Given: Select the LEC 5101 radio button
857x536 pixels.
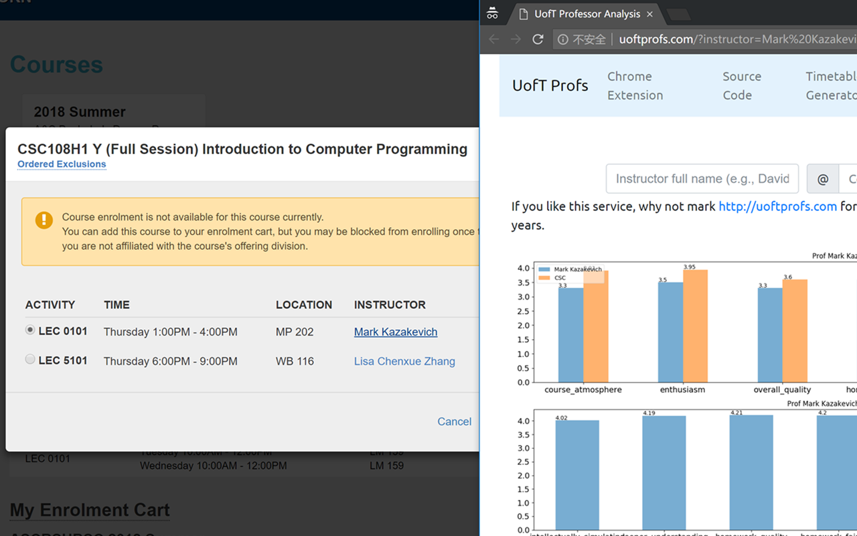Looking at the screenshot, I should (x=30, y=360).
